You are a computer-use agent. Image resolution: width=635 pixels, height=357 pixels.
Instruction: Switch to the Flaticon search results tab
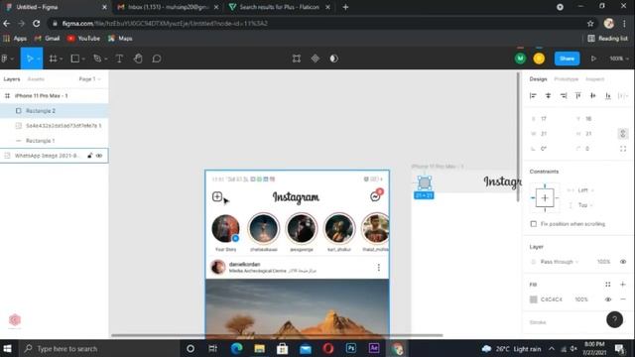point(279,7)
